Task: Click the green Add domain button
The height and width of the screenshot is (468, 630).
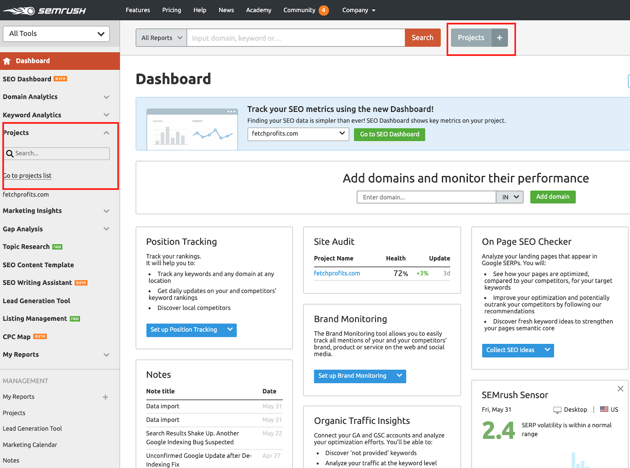Action: (x=553, y=197)
